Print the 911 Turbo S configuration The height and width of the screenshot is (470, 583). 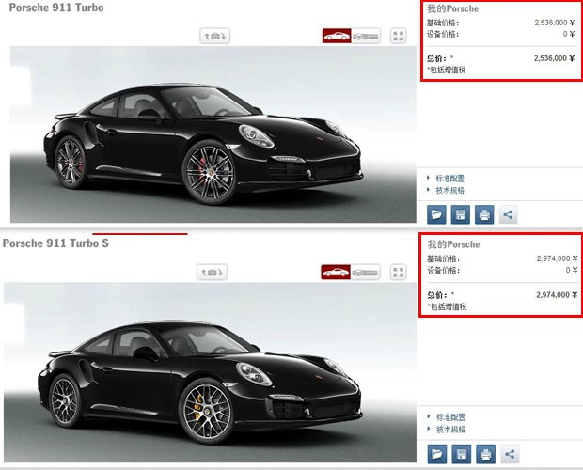484,454
